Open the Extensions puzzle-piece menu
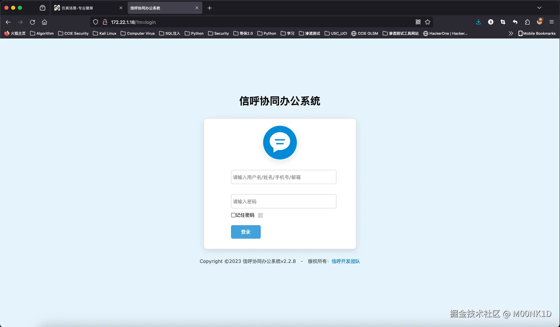 click(x=527, y=22)
